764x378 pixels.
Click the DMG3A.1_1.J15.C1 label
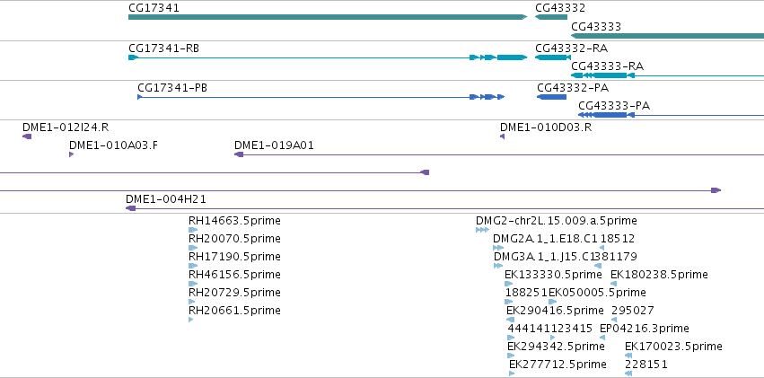pos(545,257)
